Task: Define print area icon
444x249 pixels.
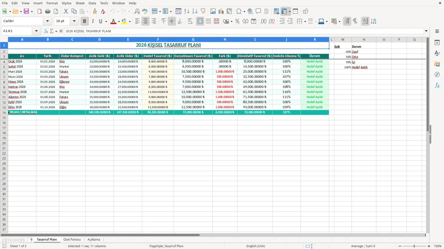Action: (x=276, y=11)
